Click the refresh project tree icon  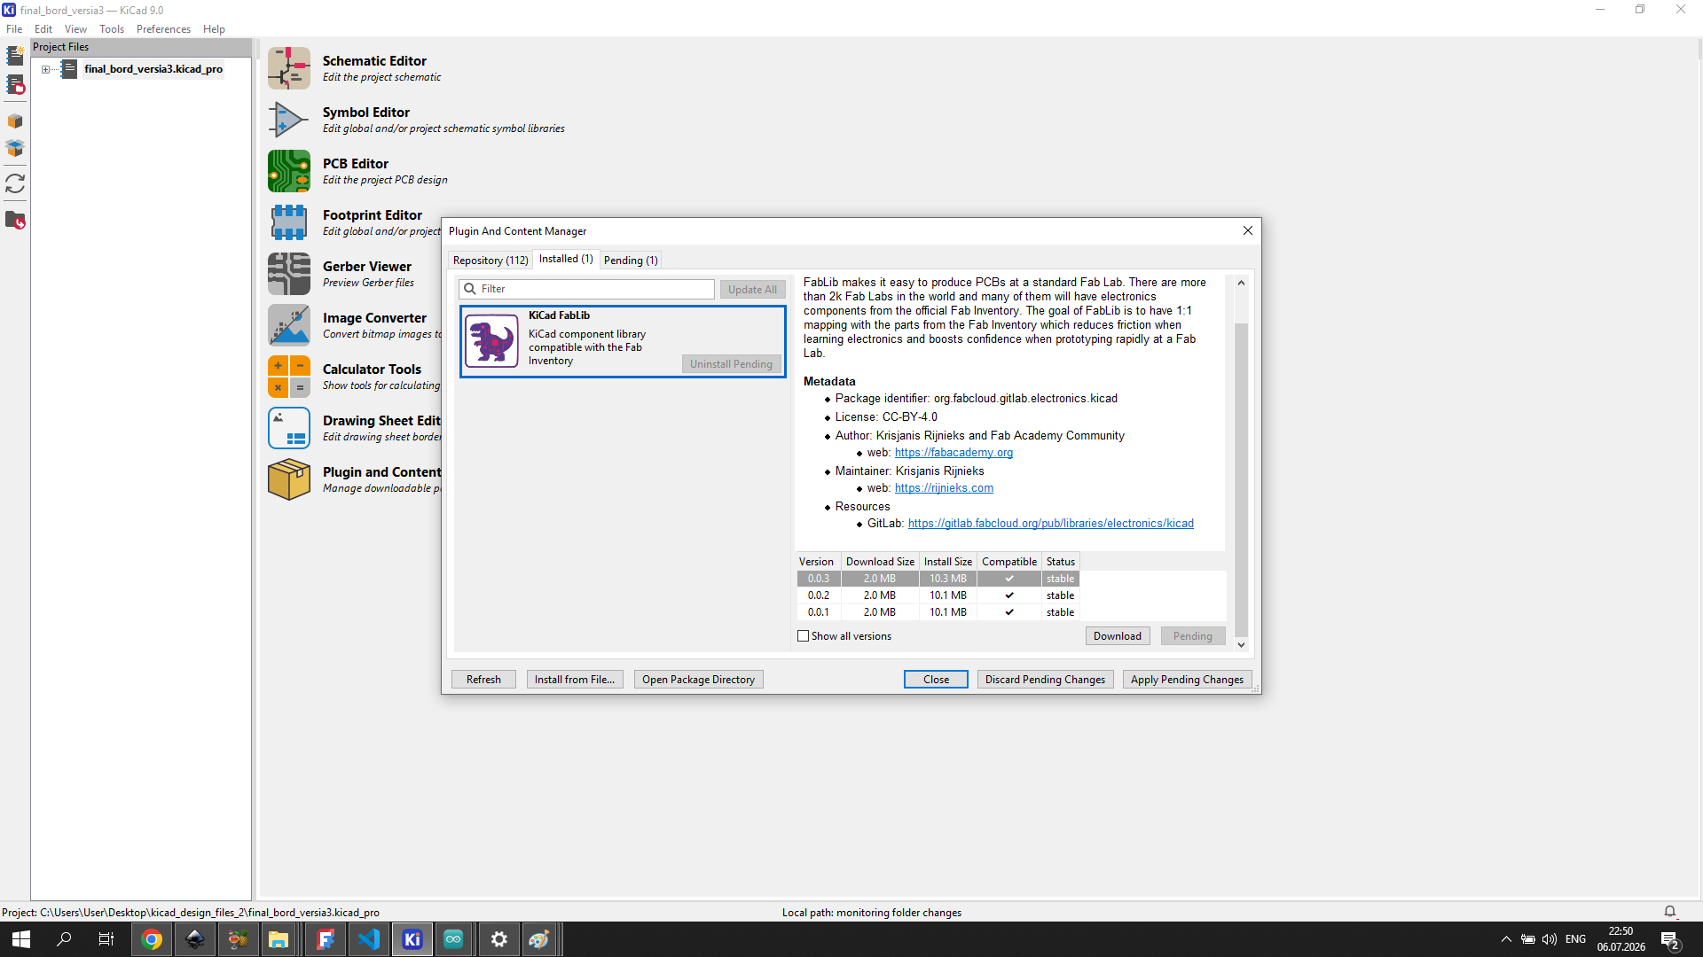click(15, 183)
